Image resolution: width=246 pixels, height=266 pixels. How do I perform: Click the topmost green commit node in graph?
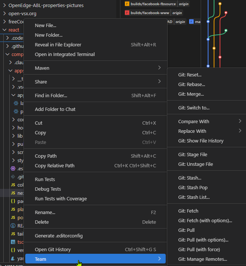click(226, 30)
